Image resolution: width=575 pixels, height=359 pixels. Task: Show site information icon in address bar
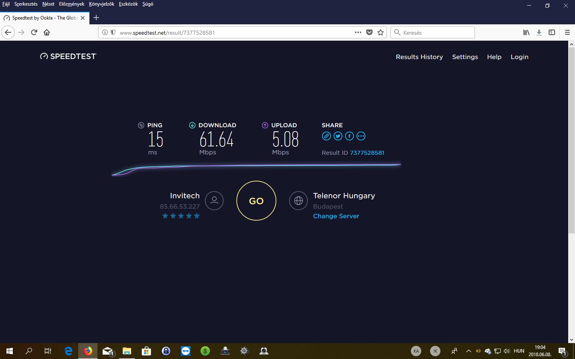click(105, 32)
